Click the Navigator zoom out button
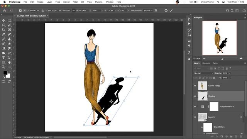247x139 pixels. point(204,58)
